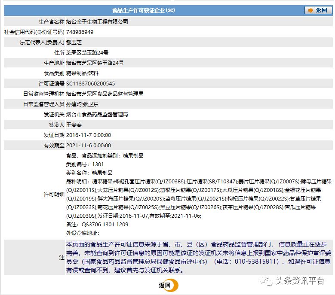Click the label 日常监督管理机构
The width and height of the screenshot is (335, 295).
43,94
